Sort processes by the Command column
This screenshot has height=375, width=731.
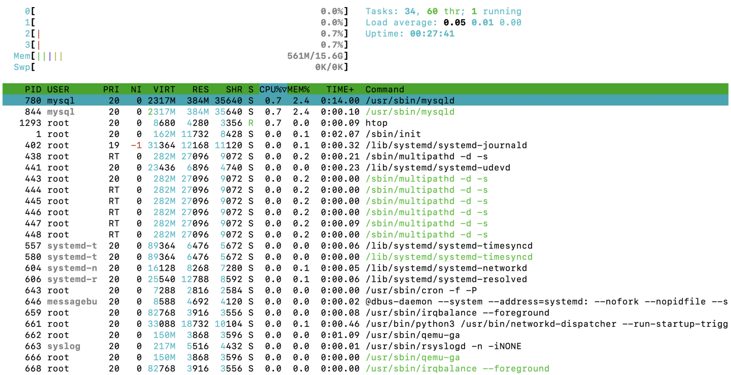coord(385,89)
